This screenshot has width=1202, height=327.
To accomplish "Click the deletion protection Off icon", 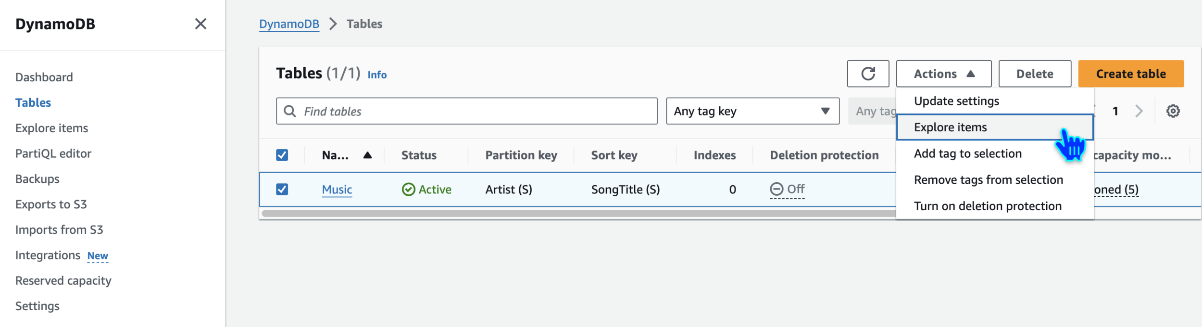I will tap(776, 189).
